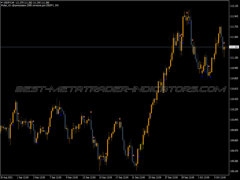Click the 13 Sep 12:00 time label

[x=89, y=177]
